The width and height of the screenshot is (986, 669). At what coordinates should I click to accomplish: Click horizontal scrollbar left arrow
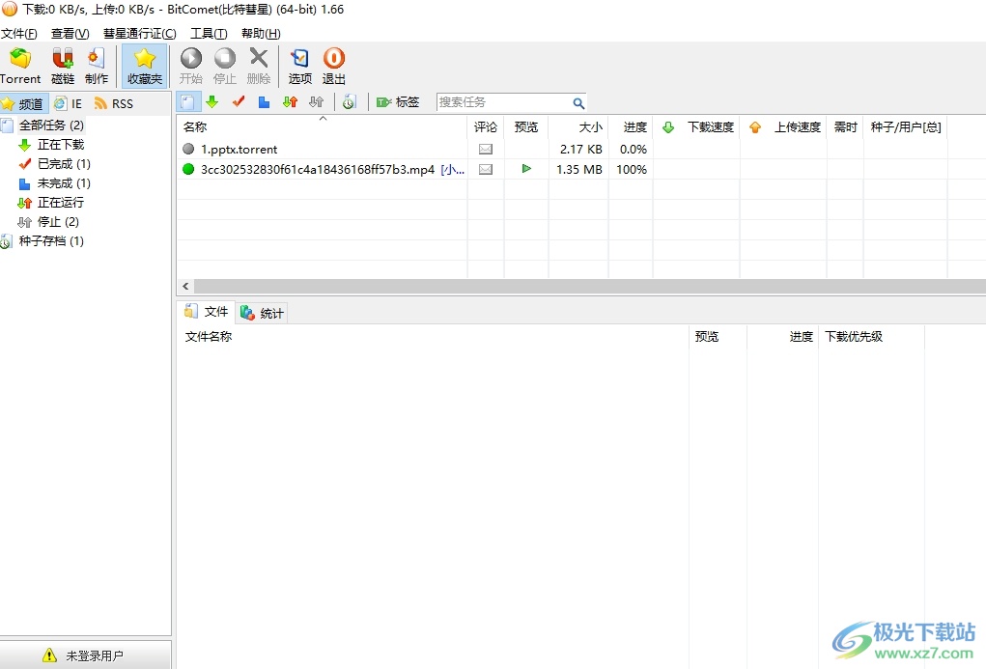click(185, 286)
